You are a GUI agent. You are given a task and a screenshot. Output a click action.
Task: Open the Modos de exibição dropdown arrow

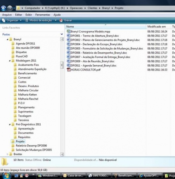tap(56, 20)
